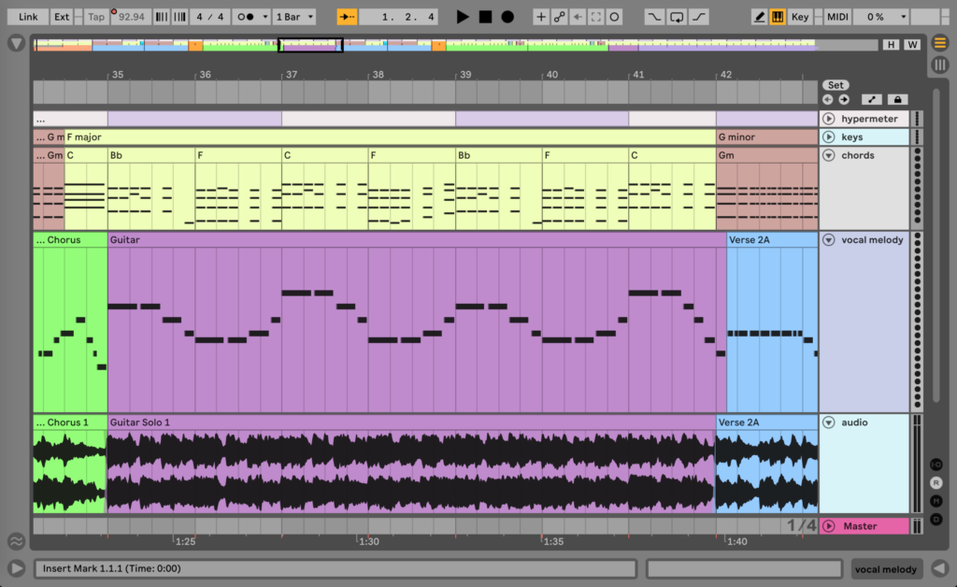The width and height of the screenshot is (957, 587).
Task: Stop playback with the square button
Action: coord(485,17)
